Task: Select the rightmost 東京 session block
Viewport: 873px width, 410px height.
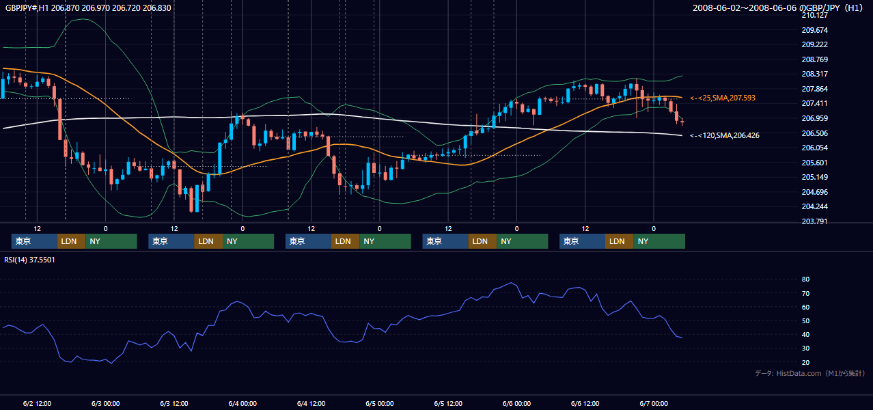Action: click(x=582, y=241)
